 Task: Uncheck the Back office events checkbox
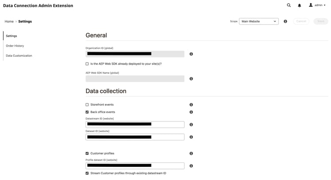tap(87, 112)
